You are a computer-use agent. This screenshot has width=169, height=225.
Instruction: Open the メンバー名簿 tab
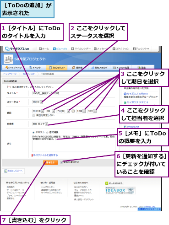click(x=121, y=68)
